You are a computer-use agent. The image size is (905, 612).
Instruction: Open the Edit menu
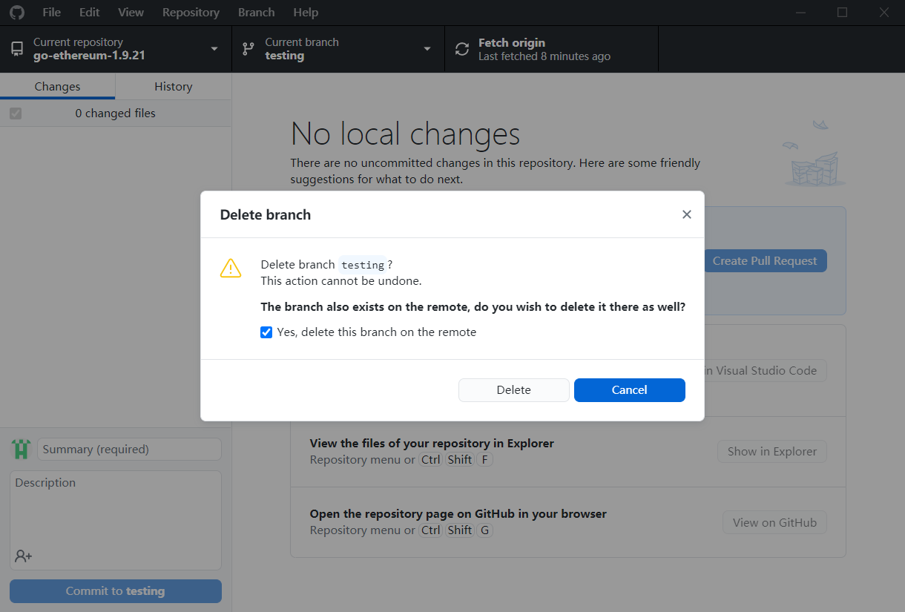(90, 13)
